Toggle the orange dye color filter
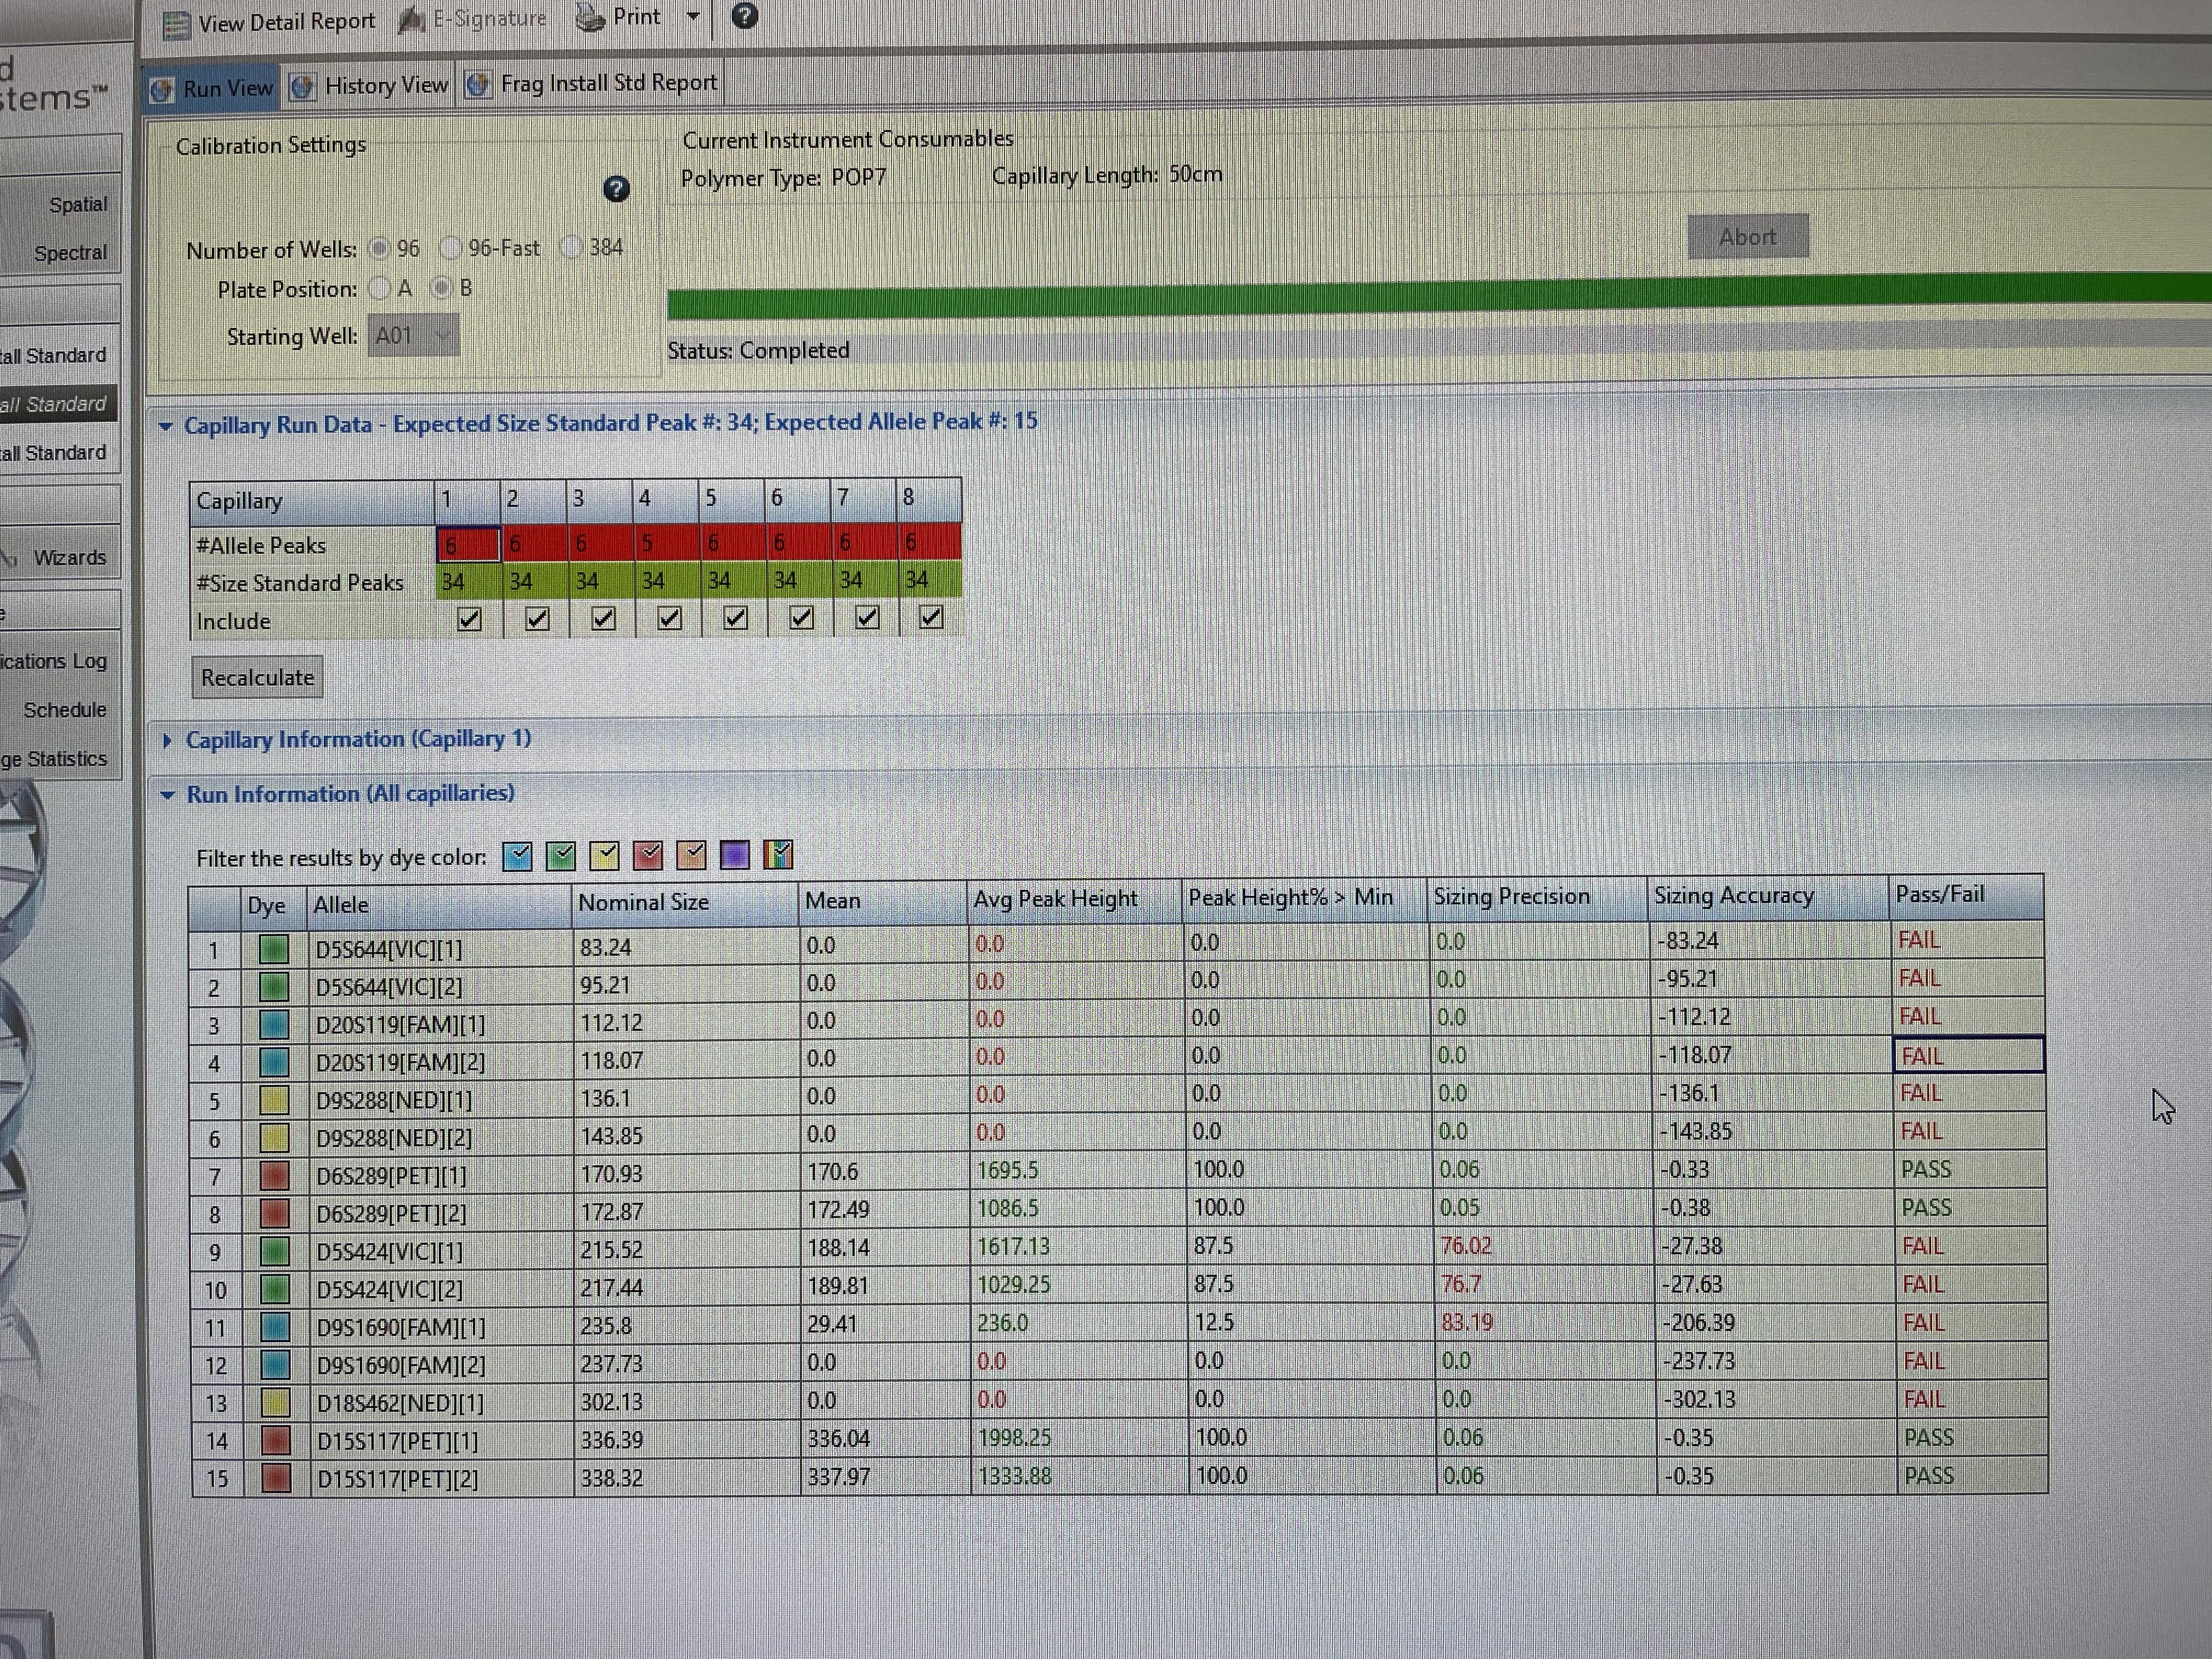2212x1659 pixels. click(x=691, y=855)
